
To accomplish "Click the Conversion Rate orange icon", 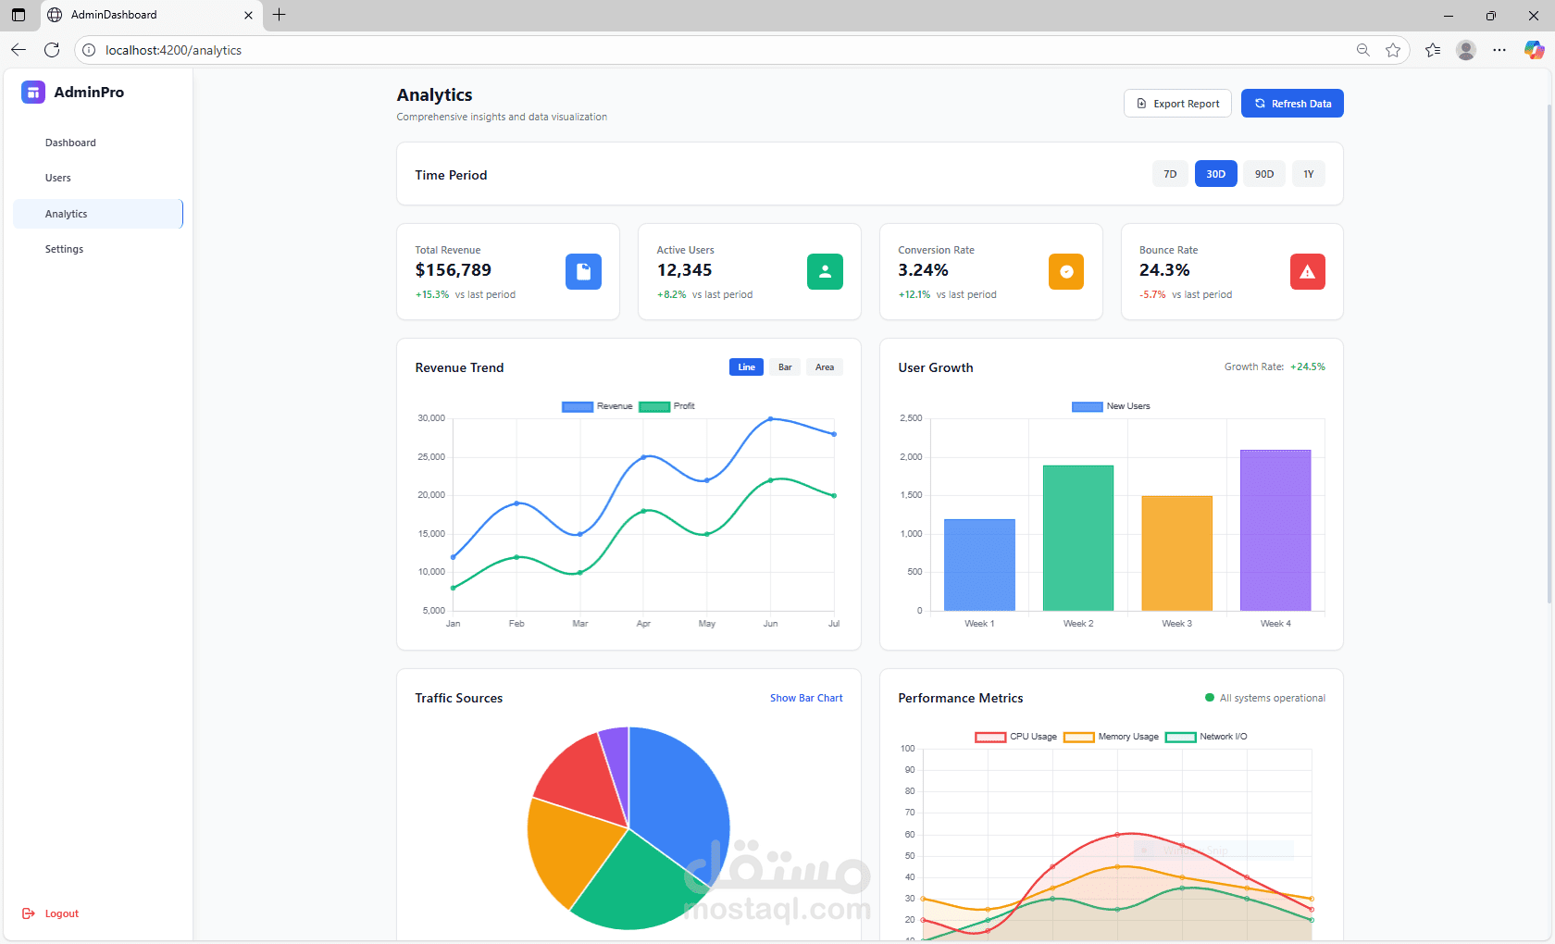I will click(1066, 271).
